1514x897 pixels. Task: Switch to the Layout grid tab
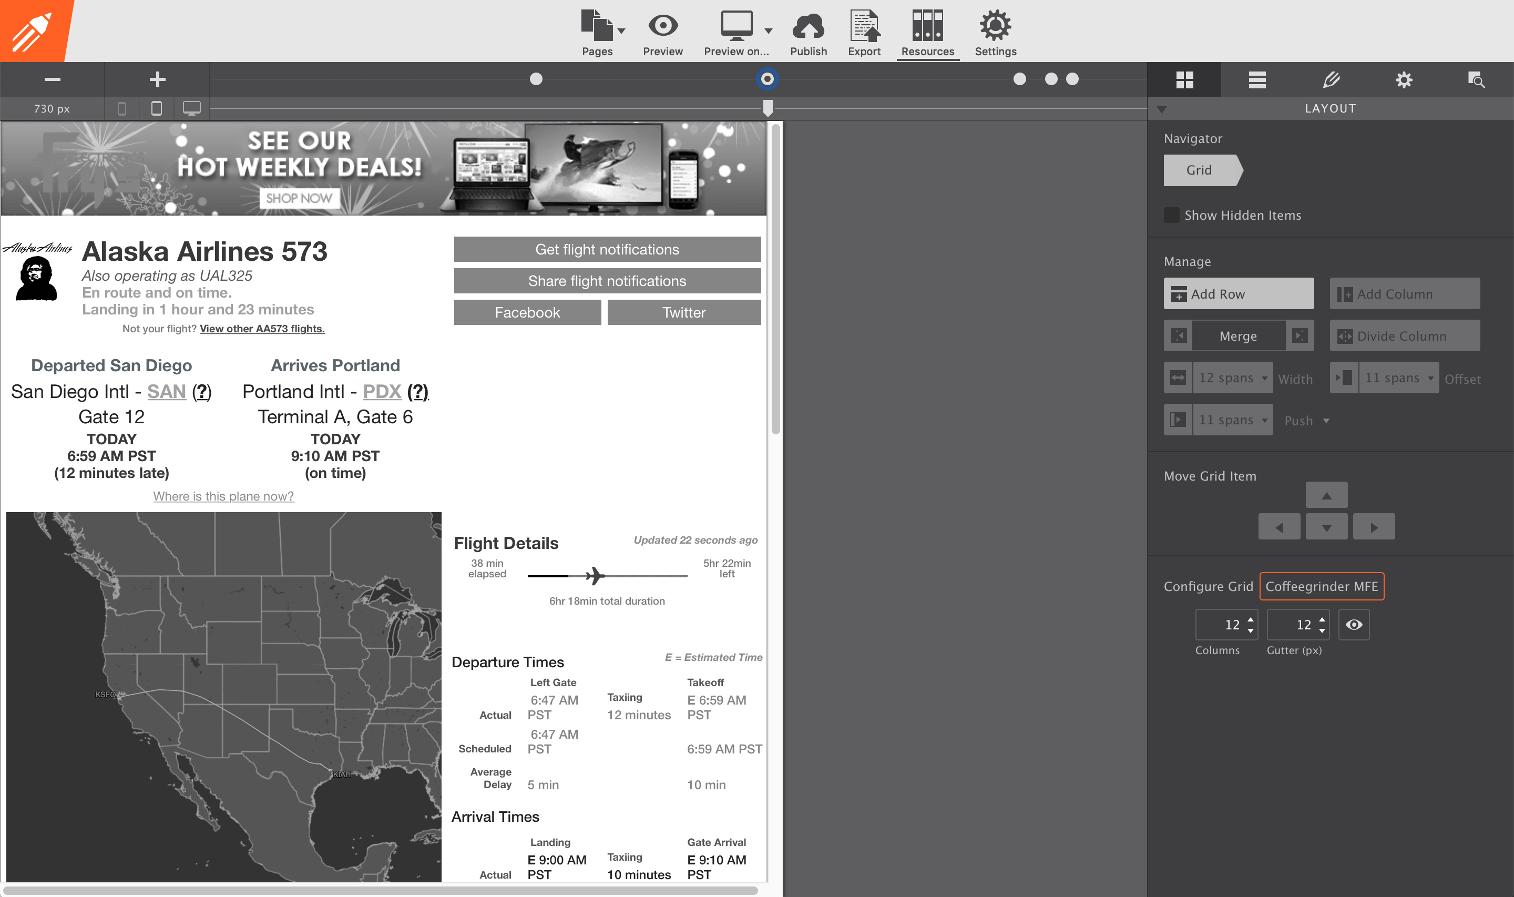point(1184,79)
